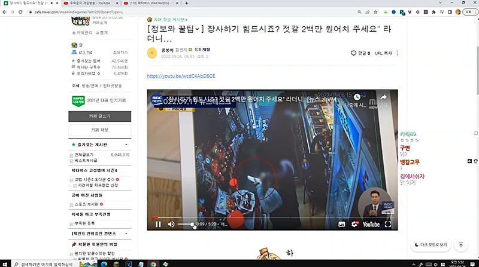The image size is (479, 267).
Task: Click the video progress bar
Action: click(272, 217)
